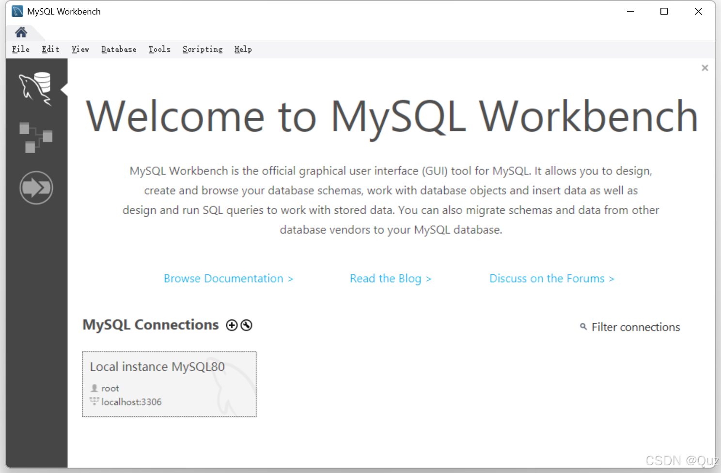Minimize the MySQL Workbench window
This screenshot has height=473, width=721.
pyautogui.click(x=630, y=11)
